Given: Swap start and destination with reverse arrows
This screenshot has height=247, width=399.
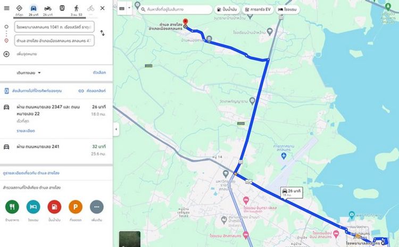Looking at the screenshot, I should (102, 33).
